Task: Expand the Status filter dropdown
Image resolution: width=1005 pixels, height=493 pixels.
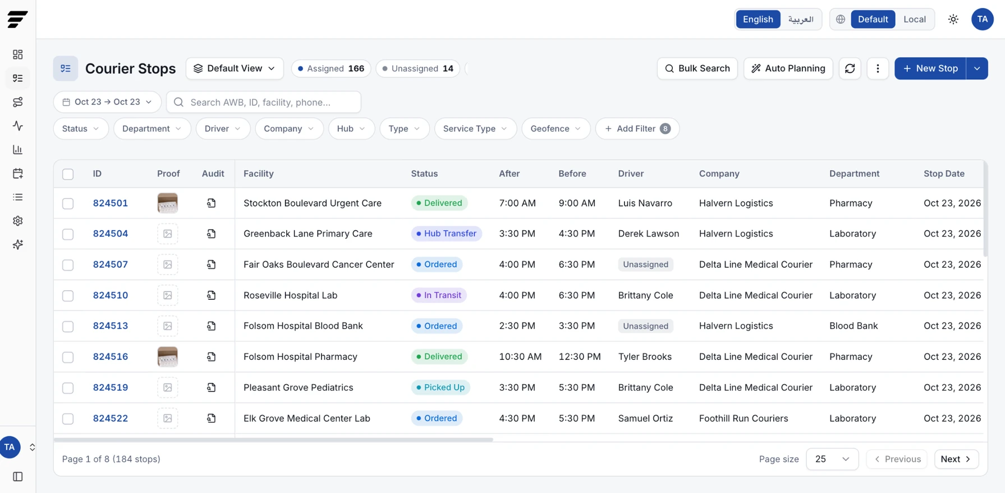Action: point(81,129)
